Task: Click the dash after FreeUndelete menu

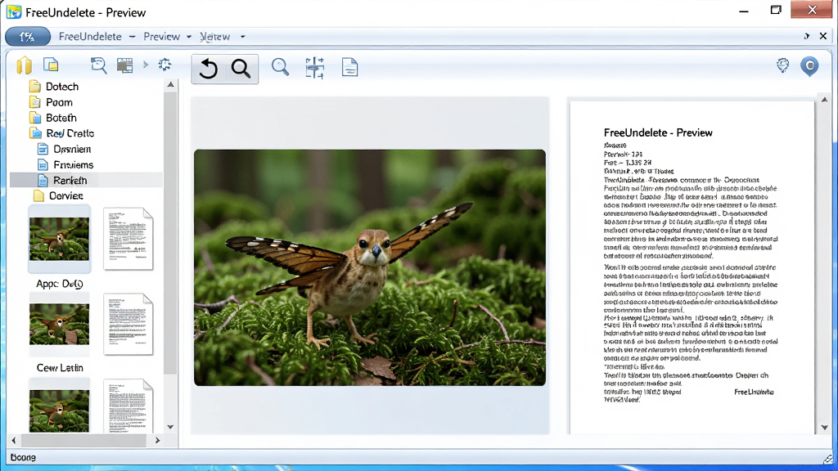Action: click(x=132, y=36)
